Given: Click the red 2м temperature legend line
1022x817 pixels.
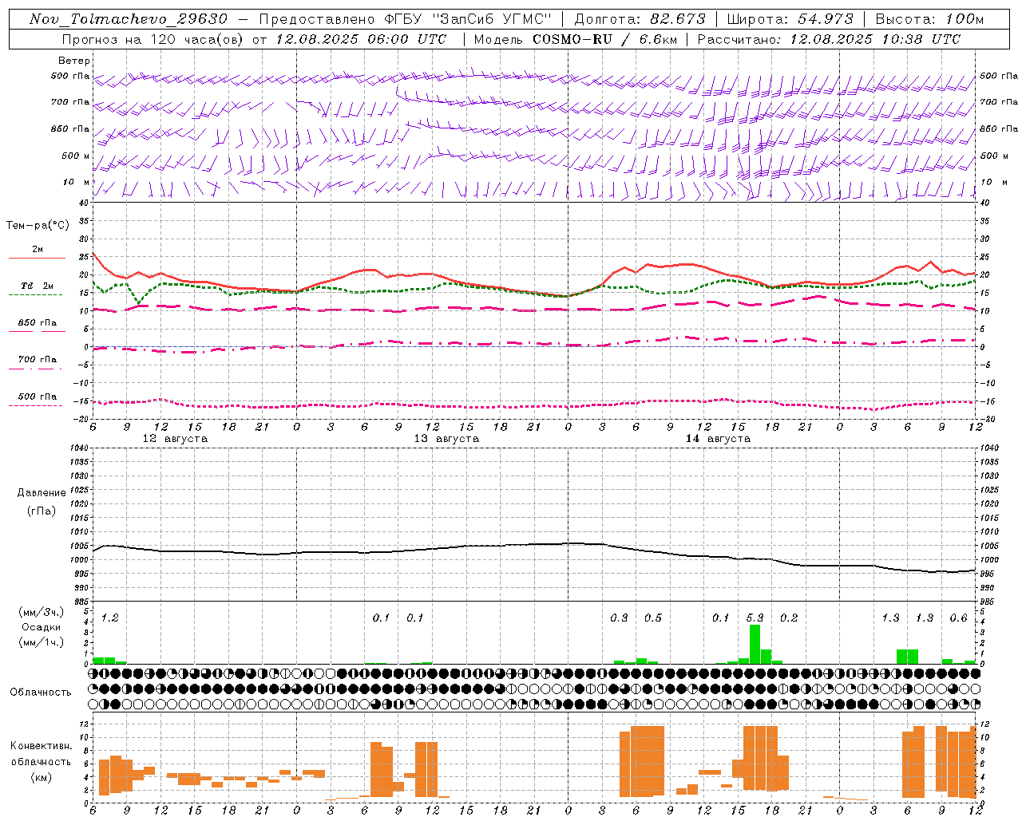Looking at the screenshot, I should tap(37, 258).
